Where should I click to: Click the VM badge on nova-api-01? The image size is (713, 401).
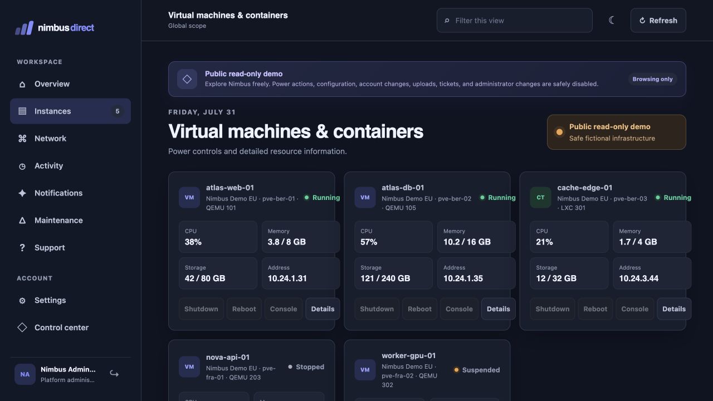pos(189,367)
